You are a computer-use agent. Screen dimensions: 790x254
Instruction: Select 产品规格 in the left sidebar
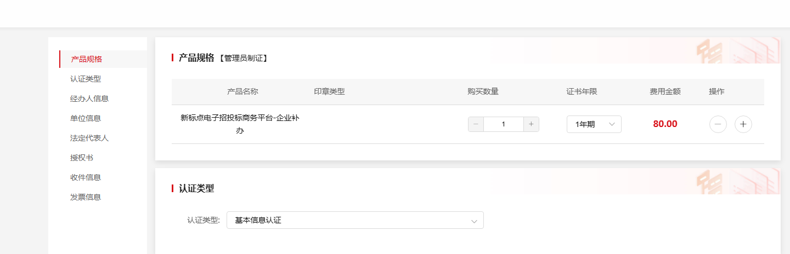coord(87,59)
